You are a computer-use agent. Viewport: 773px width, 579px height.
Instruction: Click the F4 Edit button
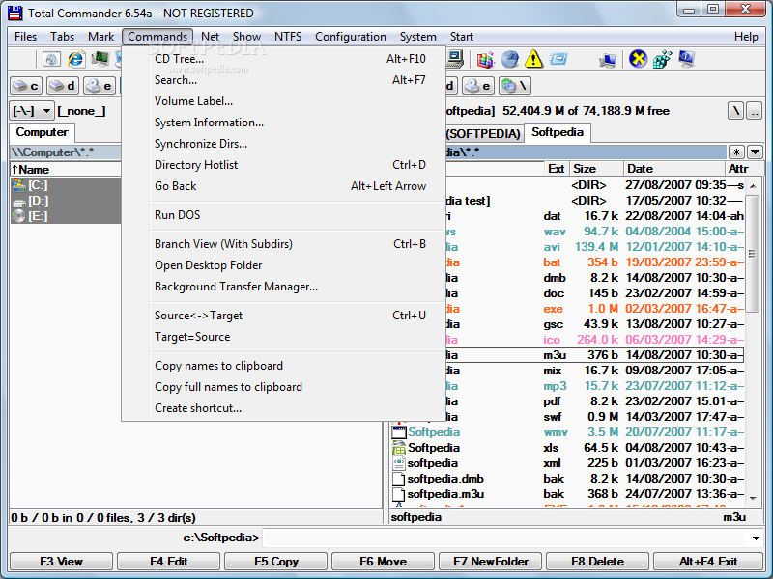point(168,562)
